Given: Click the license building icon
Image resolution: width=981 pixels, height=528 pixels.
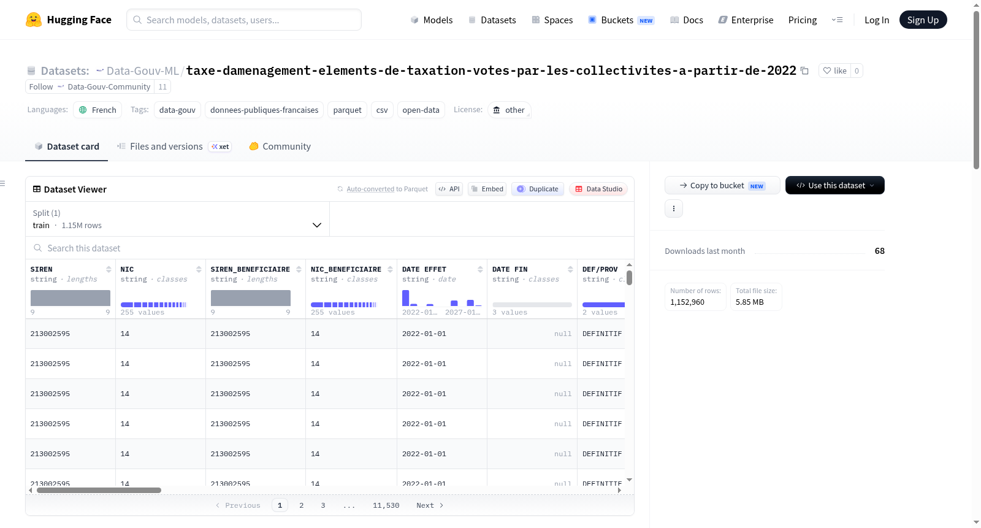Looking at the screenshot, I should coord(497,110).
